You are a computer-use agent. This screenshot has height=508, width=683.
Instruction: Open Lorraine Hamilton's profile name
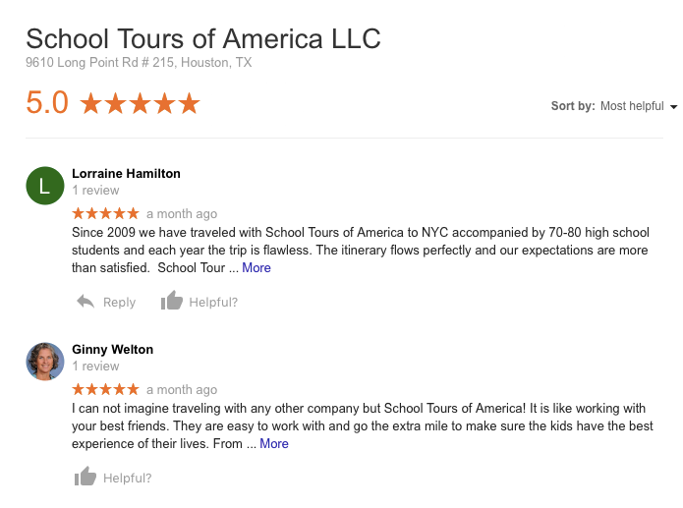126,173
